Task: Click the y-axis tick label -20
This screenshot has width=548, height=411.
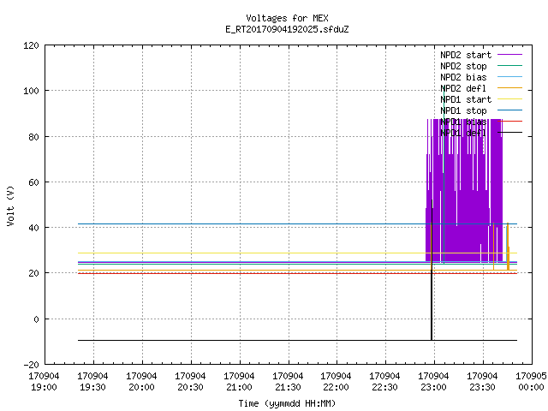Action: point(31,366)
